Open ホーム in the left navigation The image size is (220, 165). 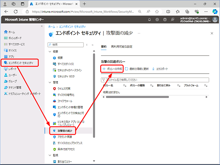pyautogui.click(x=10, y=32)
